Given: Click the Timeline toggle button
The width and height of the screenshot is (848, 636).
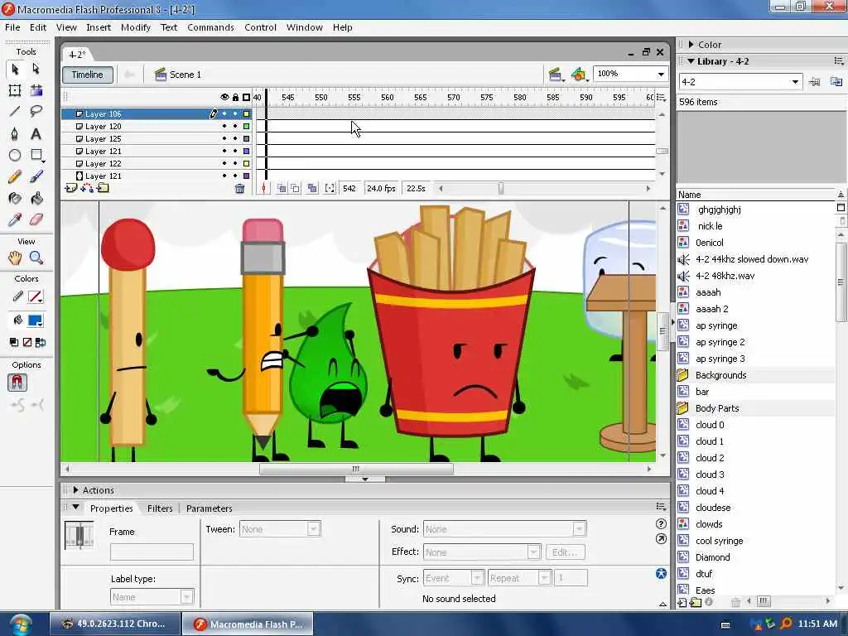Looking at the screenshot, I should (88, 75).
